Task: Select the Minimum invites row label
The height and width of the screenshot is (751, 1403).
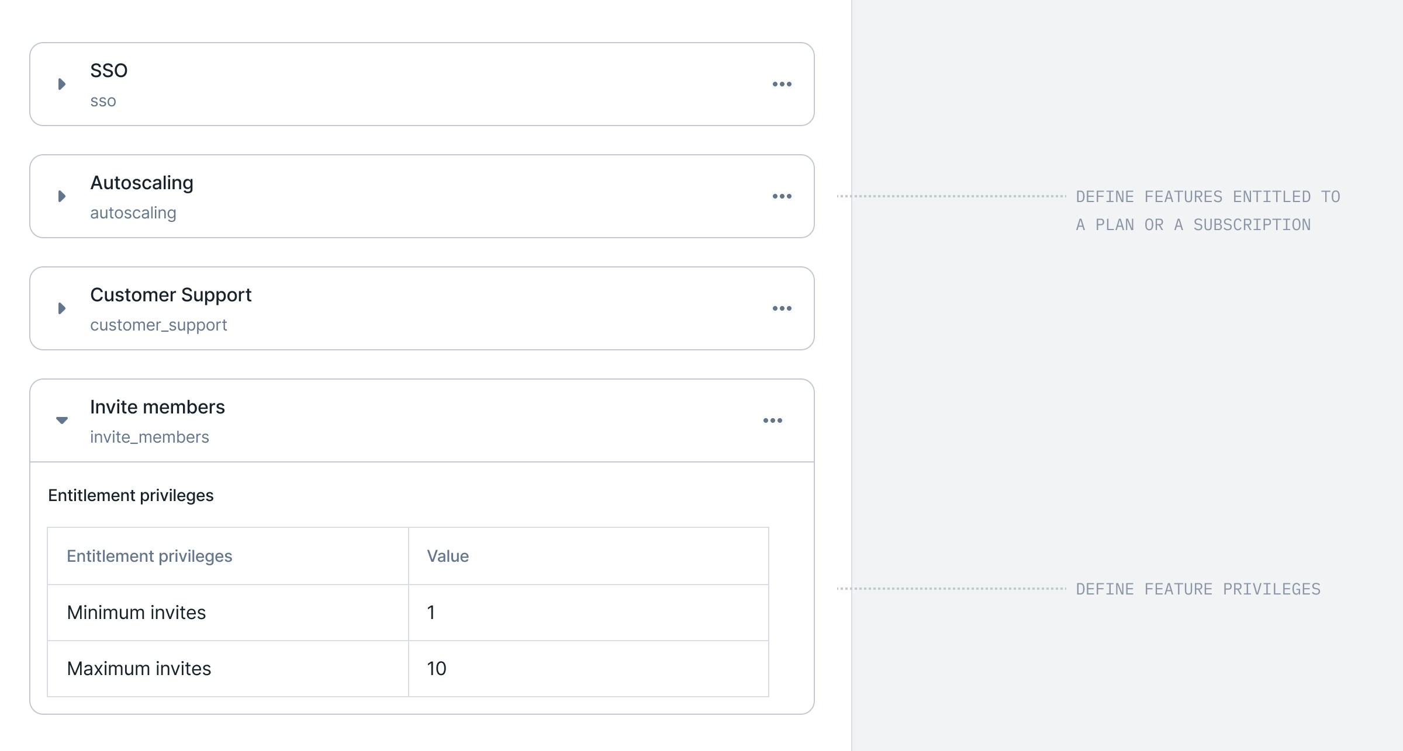Action: (x=136, y=613)
